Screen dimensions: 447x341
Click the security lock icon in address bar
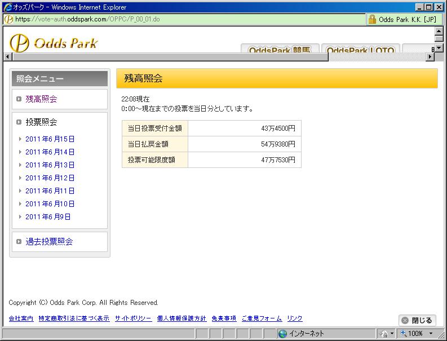pyautogui.click(x=372, y=19)
